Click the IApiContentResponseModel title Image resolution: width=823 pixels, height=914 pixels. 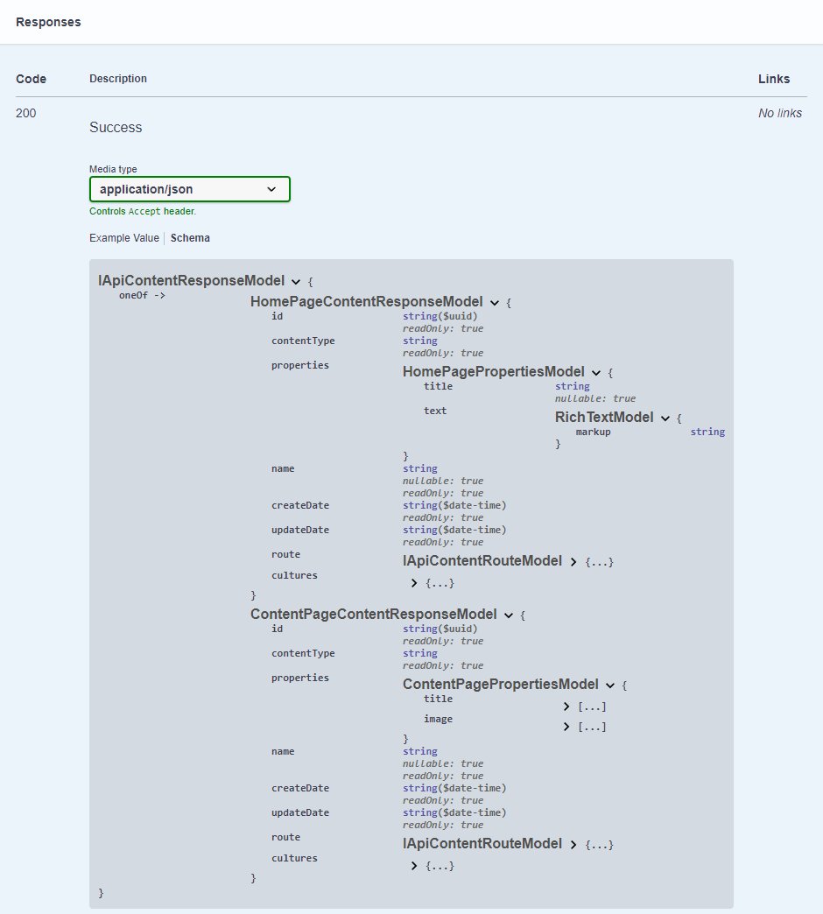coord(191,281)
